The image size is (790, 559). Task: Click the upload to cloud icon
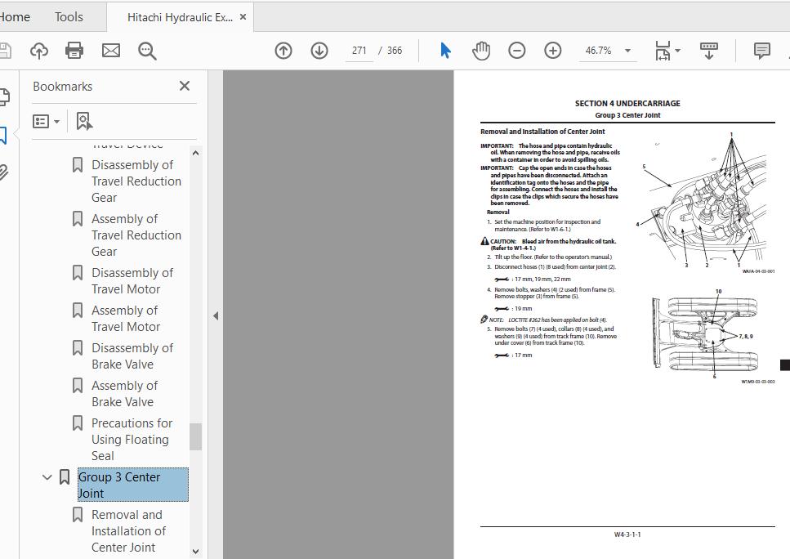(x=38, y=51)
